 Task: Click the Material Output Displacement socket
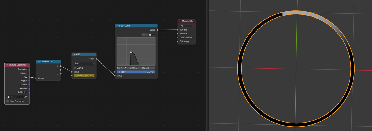(178, 38)
